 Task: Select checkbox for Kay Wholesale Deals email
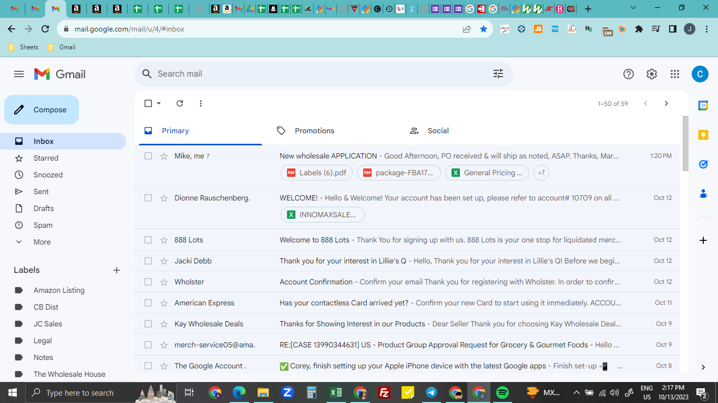(148, 324)
